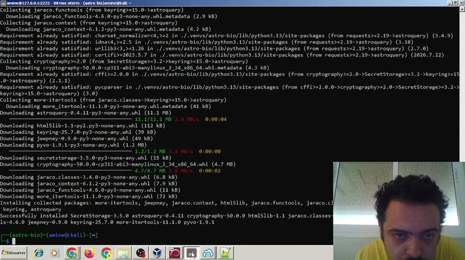465x260 pixels.
Task: Restore down the Bitvise xterm window
Action: (455, 3)
